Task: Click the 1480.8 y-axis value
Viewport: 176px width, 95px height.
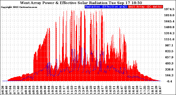Action: [x=169, y=27]
